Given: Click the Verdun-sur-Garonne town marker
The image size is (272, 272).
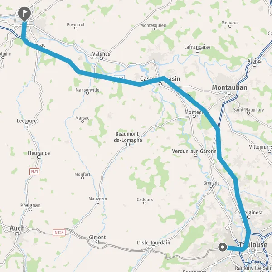Looking at the screenshot, I should point(195,155).
